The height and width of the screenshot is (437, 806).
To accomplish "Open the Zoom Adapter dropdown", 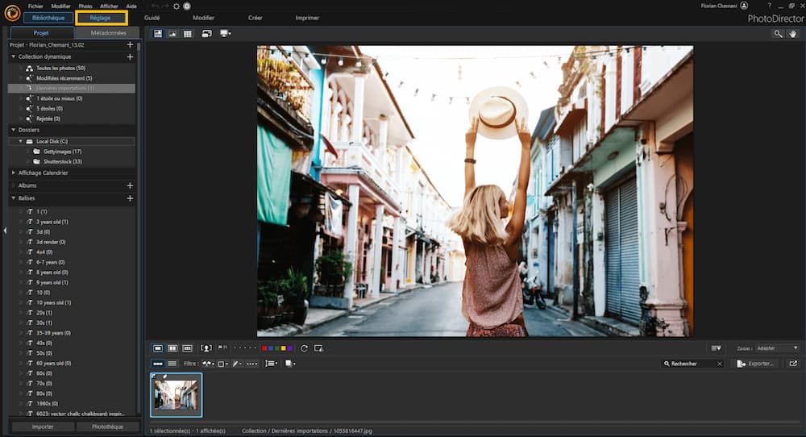I will pos(777,348).
